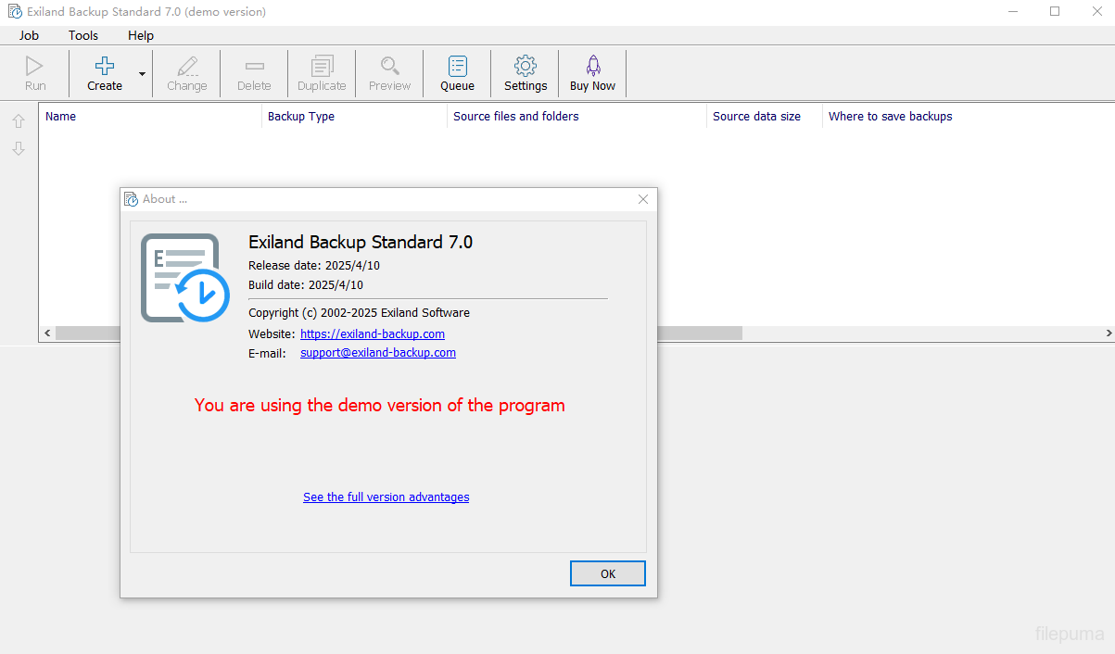Close the About dialog with X
Image resolution: width=1115 pixels, height=654 pixels.
pos(643,199)
